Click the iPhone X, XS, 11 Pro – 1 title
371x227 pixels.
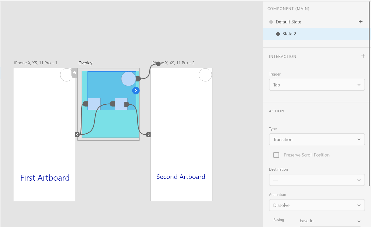point(36,63)
